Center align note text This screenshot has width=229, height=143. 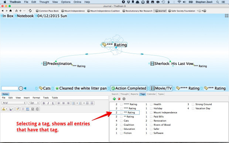[x=64, y=103]
